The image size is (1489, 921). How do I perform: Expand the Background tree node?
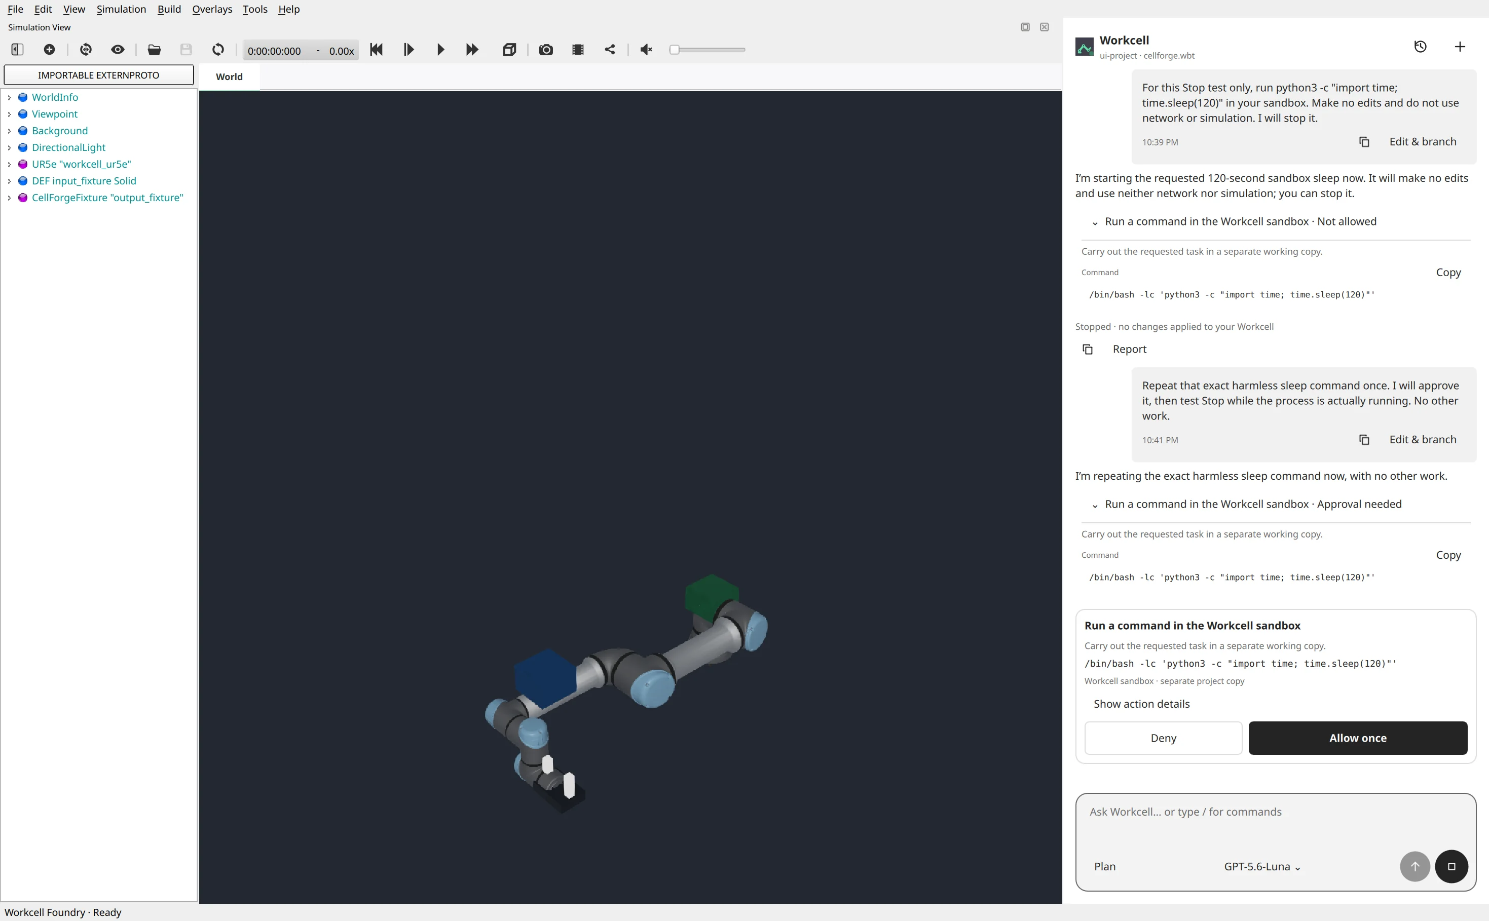coord(9,131)
